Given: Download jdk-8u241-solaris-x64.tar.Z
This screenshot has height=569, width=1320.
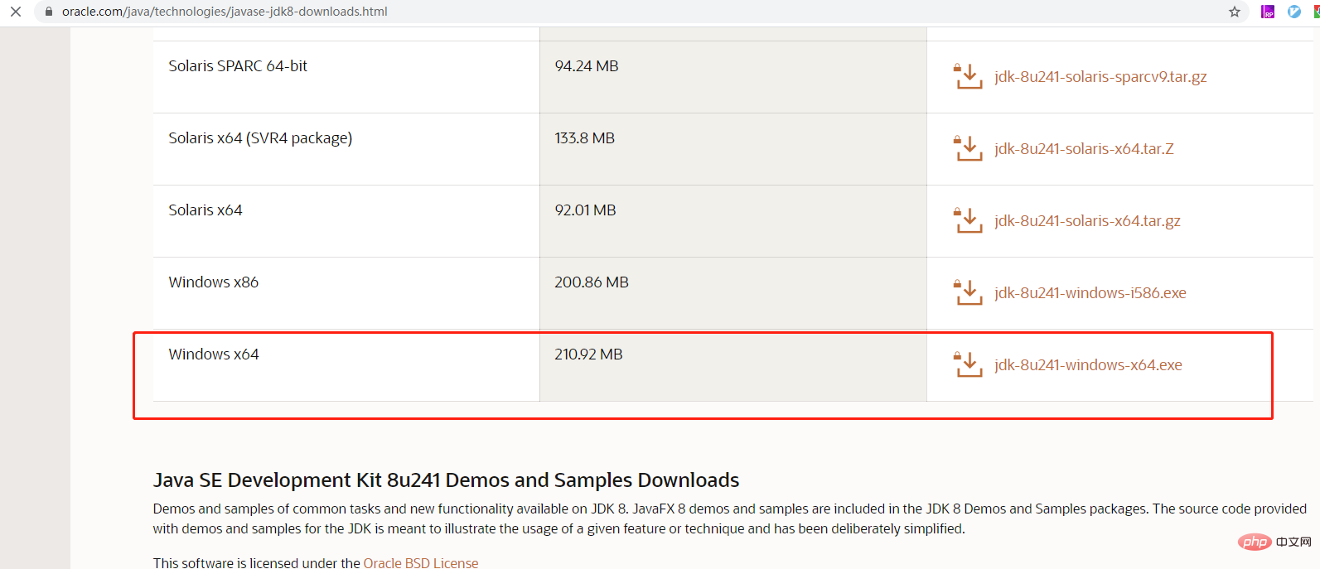Looking at the screenshot, I should point(1084,149).
